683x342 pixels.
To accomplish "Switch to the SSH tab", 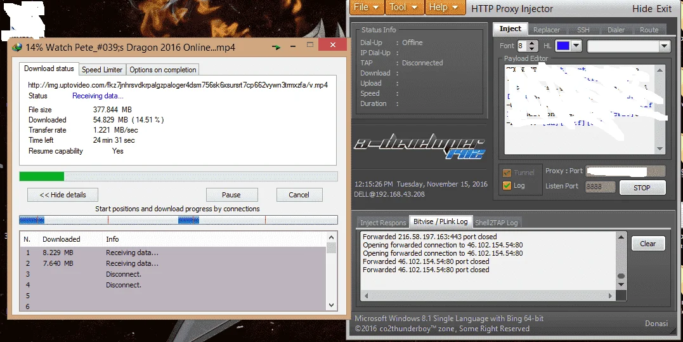I will [x=583, y=30].
